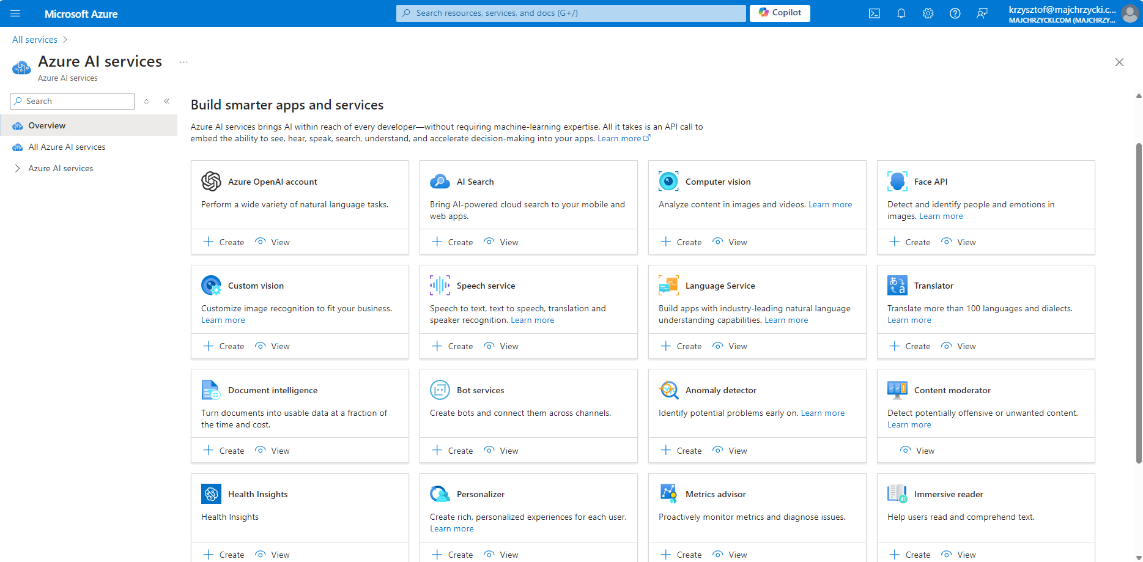Open the feedback icon in the top bar

pos(982,13)
